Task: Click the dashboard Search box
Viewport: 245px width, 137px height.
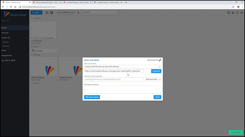Action: [100, 12]
